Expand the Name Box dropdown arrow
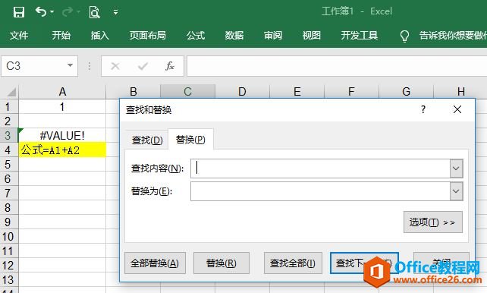The image size is (487, 293). pyautogui.click(x=71, y=65)
